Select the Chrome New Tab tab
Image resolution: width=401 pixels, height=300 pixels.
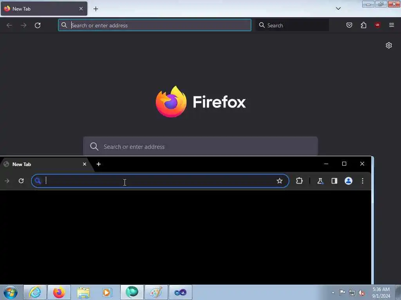(46, 164)
